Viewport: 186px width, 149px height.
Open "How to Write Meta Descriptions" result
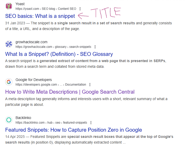[x=70, y=92]
